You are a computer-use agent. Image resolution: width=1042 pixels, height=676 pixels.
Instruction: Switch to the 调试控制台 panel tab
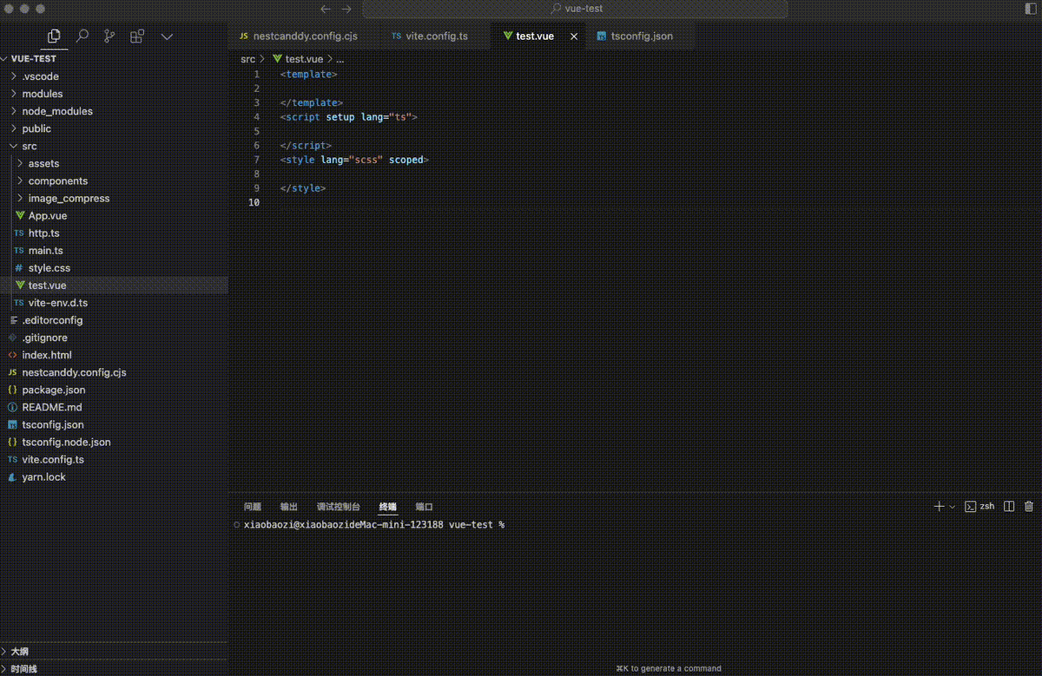339,507
